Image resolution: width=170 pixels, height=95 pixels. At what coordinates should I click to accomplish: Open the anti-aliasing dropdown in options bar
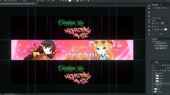tap(54, 1)
